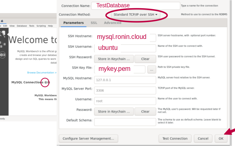This screenshot has width=235, height=146.
Task: Open the Tools menu
Action: point(32,26)
